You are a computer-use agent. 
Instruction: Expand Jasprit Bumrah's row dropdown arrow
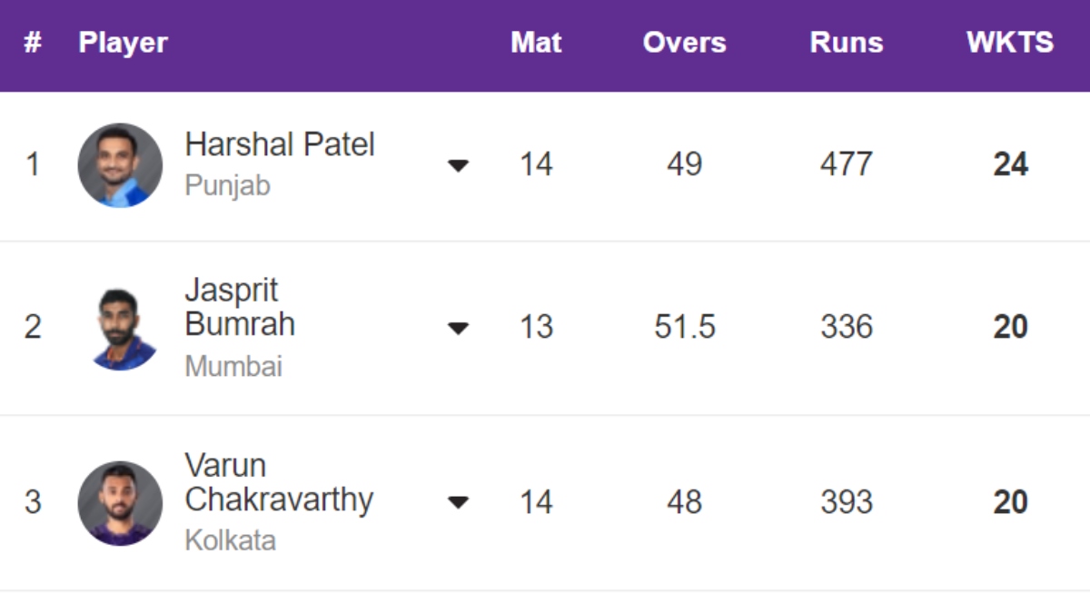pos(459,328)
